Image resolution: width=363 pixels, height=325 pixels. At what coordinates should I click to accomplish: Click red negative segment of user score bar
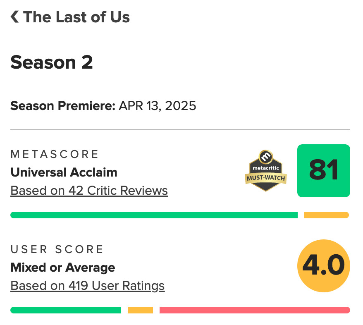coord(255,310)
